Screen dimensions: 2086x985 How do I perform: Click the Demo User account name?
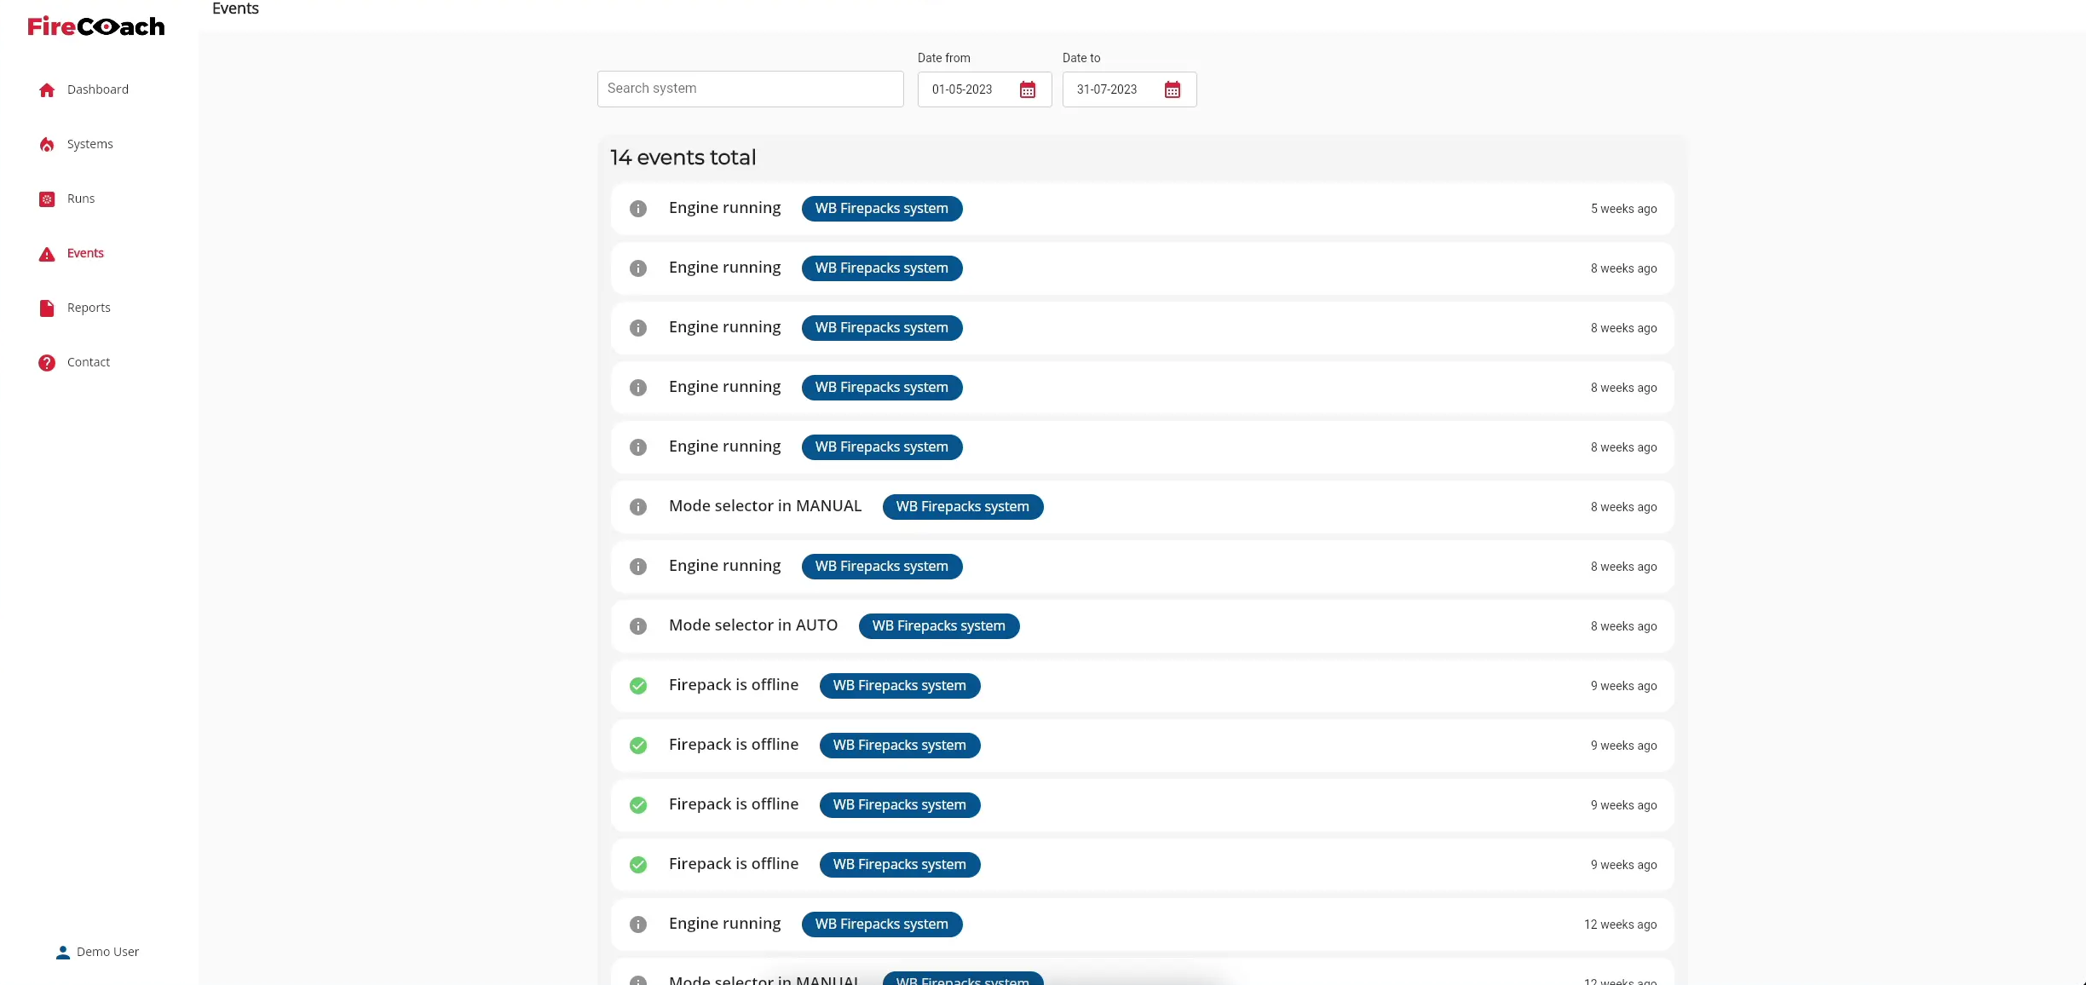tap(107, 952)
